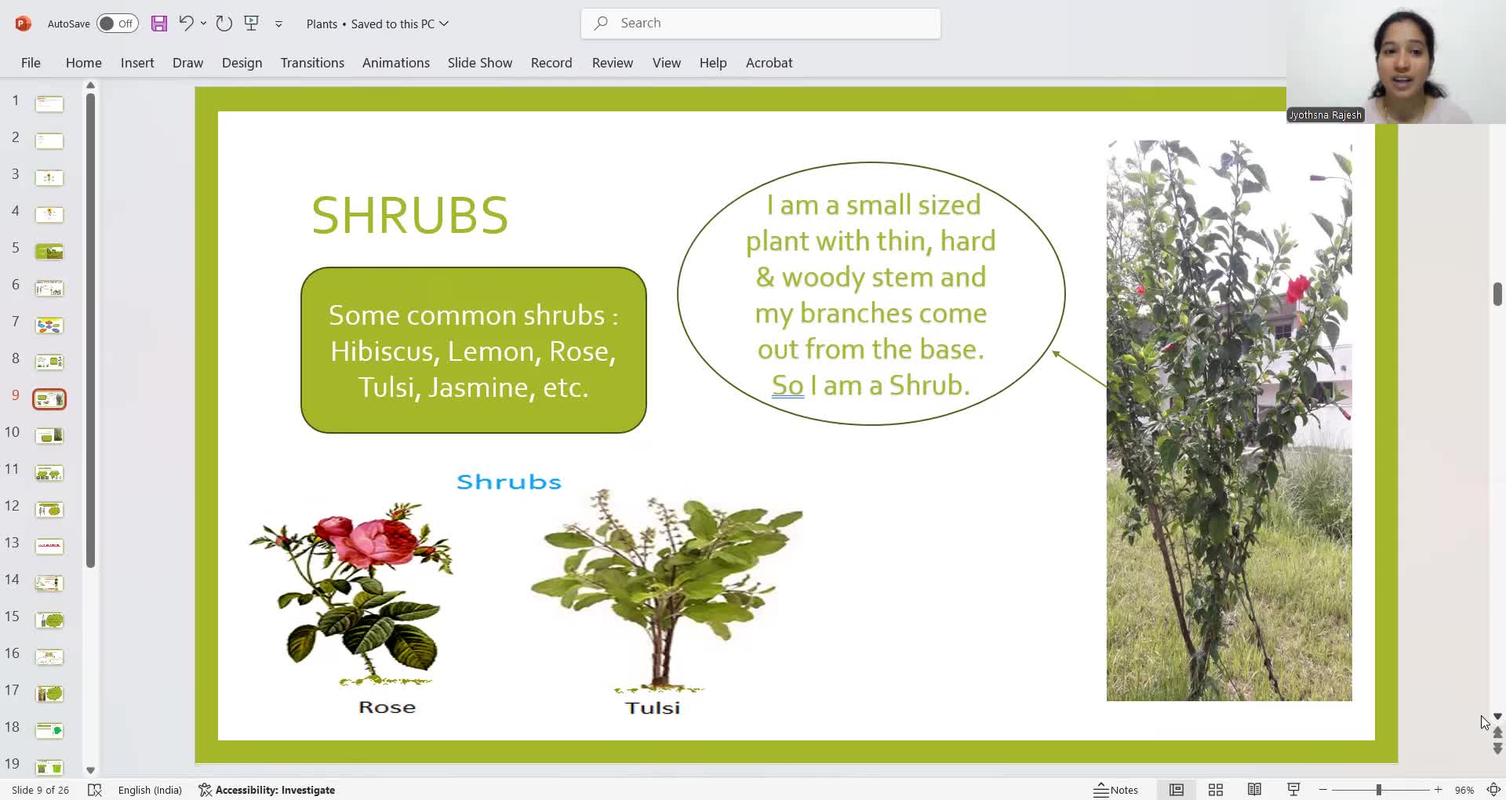Select the Rose and Tulsi shrubs picture
Viewport: 1506px width, 800px height.
point(526,594)
